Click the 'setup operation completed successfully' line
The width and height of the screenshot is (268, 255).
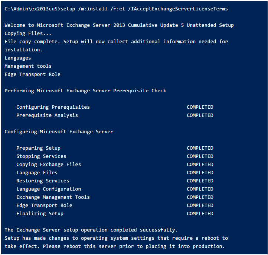91,230
